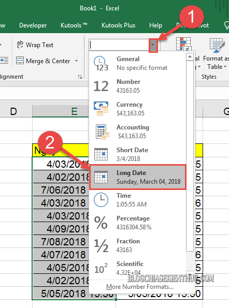Switch to Kutools Plus tab
Screen dimensions: 229x308
(x=118, y=25)
